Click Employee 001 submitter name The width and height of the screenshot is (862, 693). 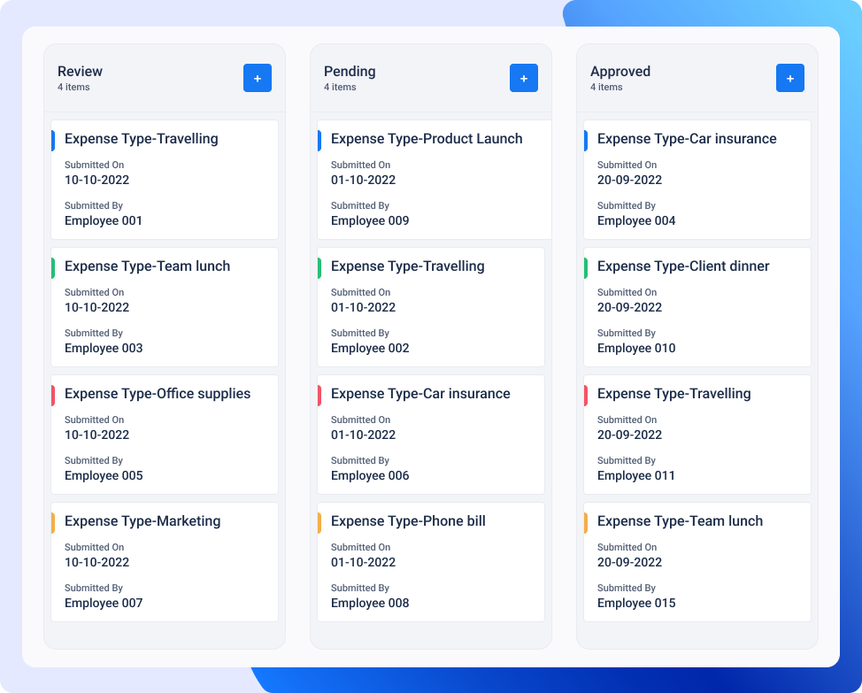tap(104, 221)
